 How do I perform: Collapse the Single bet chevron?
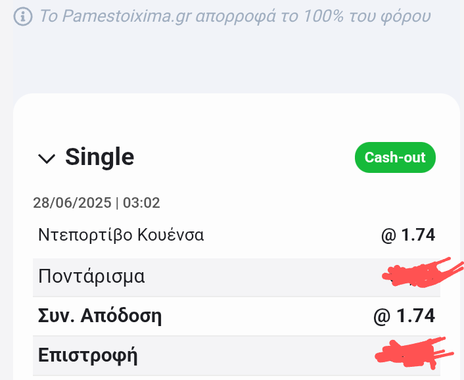tap(47, 158)
